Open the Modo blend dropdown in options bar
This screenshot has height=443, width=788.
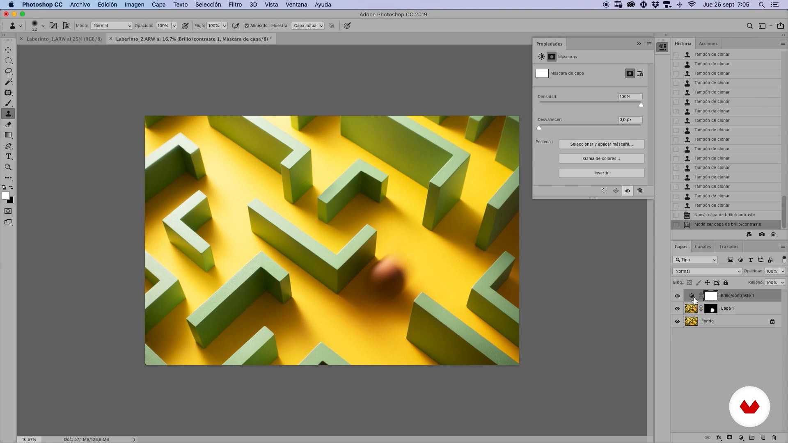112,26
